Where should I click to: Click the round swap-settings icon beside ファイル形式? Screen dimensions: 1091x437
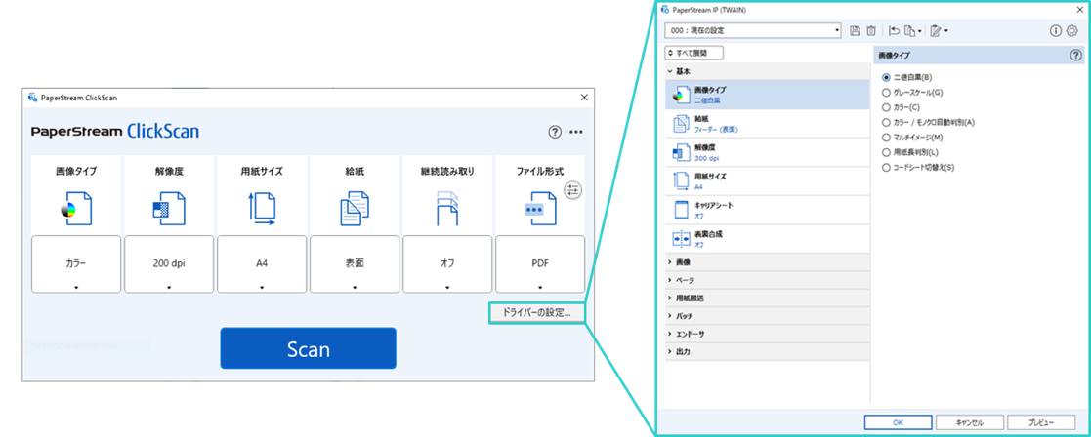[x=572, y=189]
